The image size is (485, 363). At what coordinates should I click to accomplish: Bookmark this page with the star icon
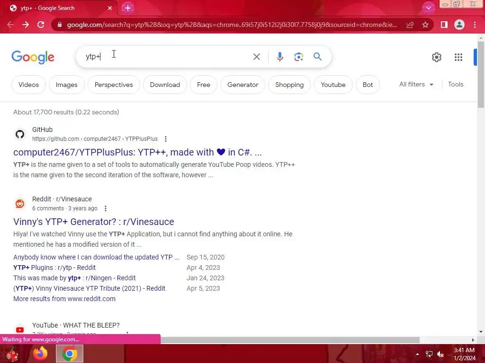pyautogui.click(x=425, y=25)
